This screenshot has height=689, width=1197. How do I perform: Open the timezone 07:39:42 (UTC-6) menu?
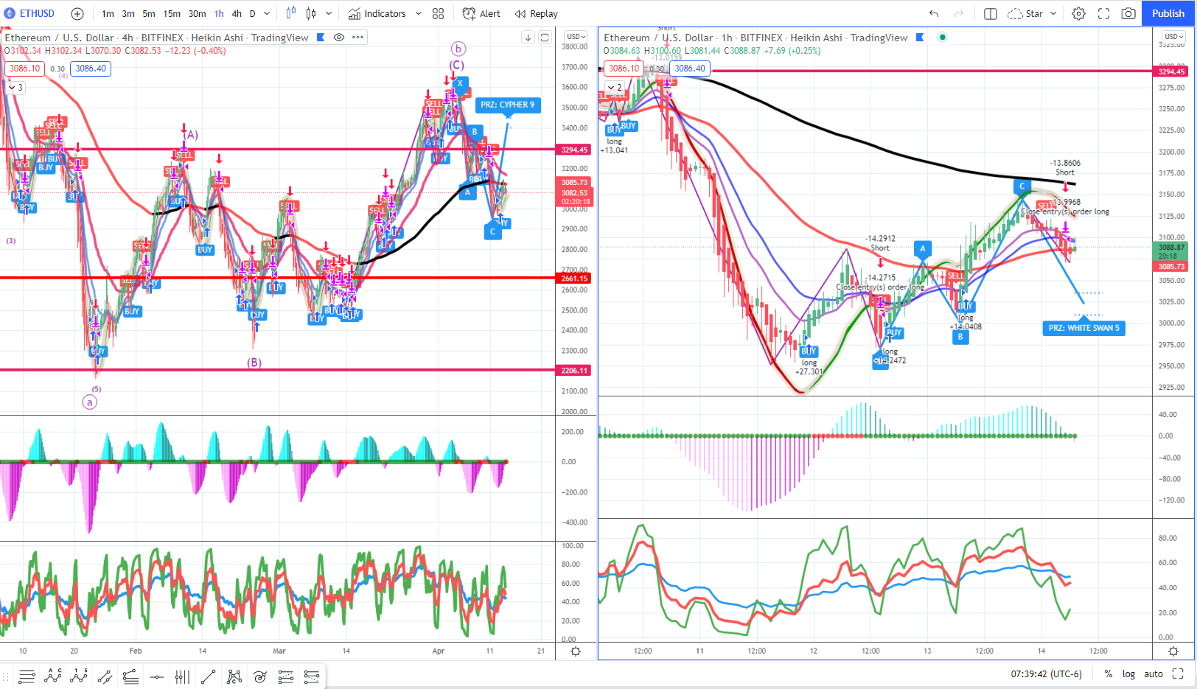point(1046,674)
